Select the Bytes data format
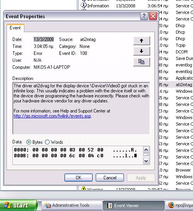The width and height of the screenshot is (193, 211). pyautogui.click(x=34, y=142)
